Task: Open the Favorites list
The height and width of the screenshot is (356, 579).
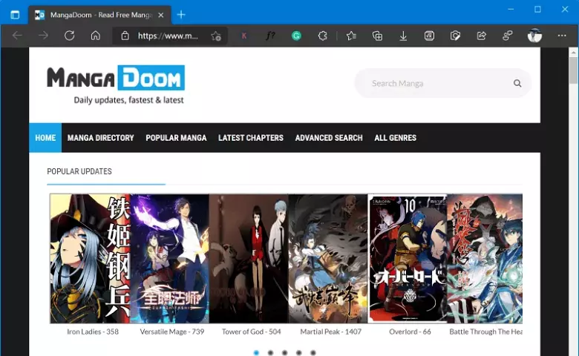Action: coord(351,36)
